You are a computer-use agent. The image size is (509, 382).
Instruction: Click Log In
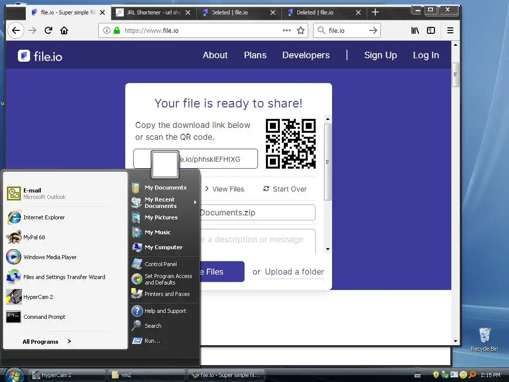point(426,55)
